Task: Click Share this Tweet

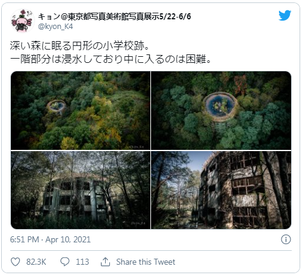Action: click(146, 262)
